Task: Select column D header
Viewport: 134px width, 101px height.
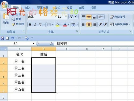Action: pyautogui.click(x=87, y=49)
